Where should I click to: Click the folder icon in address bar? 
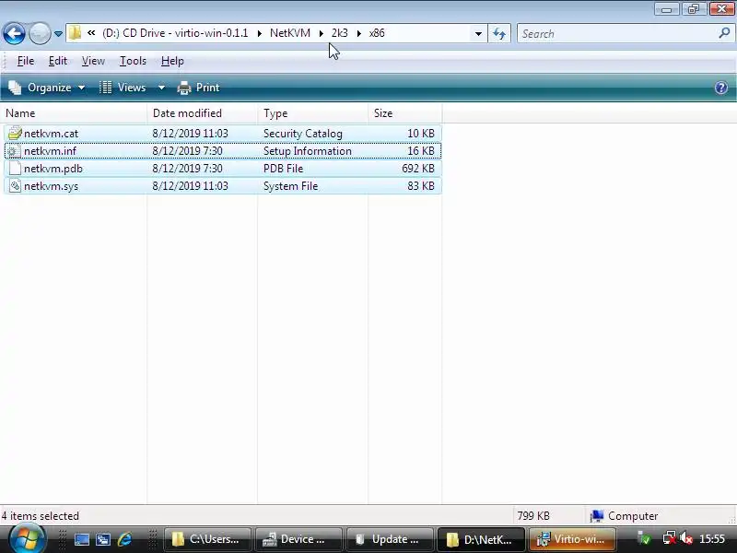(75, 33)
